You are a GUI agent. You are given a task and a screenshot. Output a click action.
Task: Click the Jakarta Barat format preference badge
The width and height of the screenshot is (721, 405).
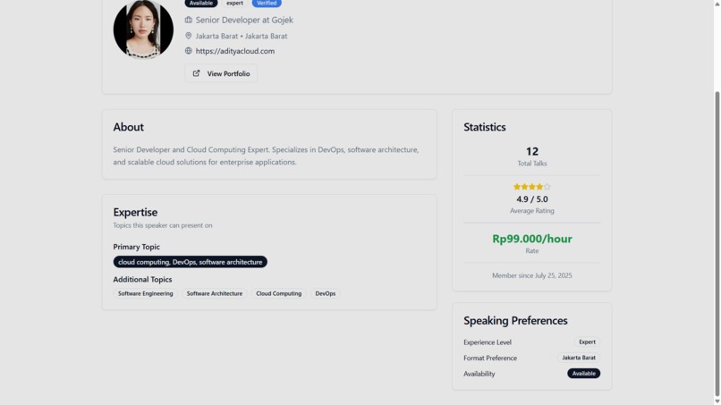[x=579, y=358]
